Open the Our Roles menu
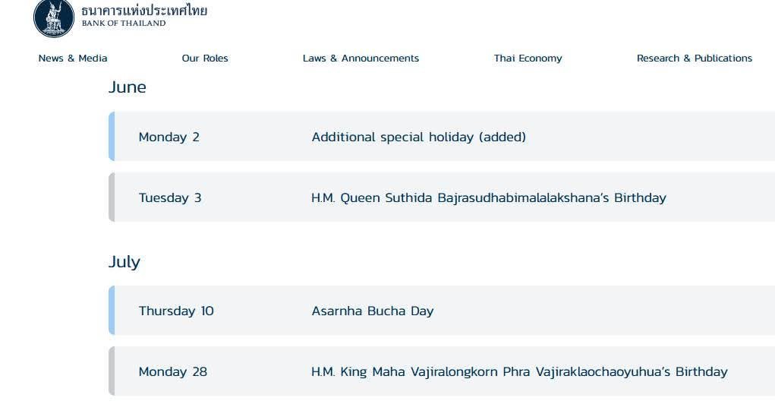Screen dimensions: 775x420 pyautogui.click(x=205, y=58)
